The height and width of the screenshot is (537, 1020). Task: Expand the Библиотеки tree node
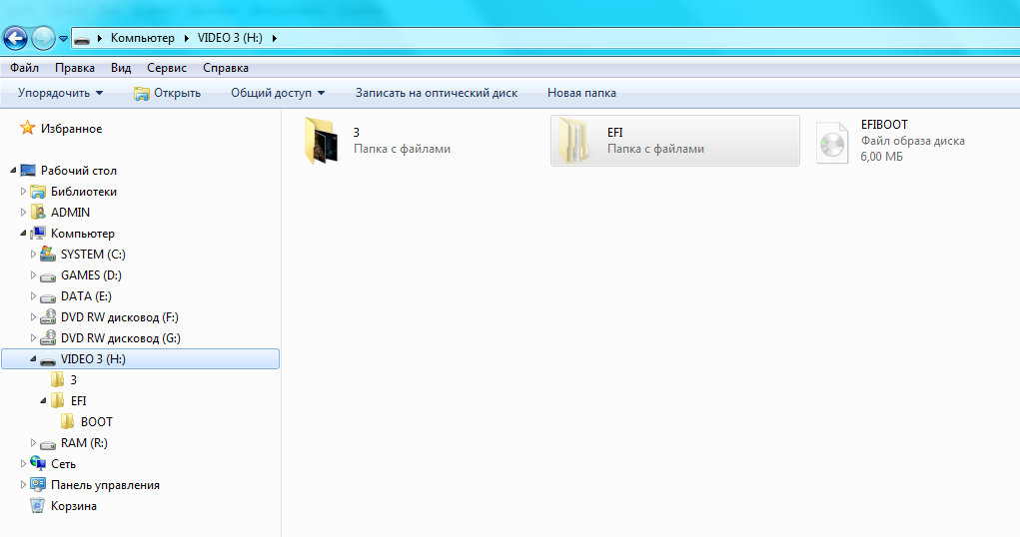tap(23, 191)
